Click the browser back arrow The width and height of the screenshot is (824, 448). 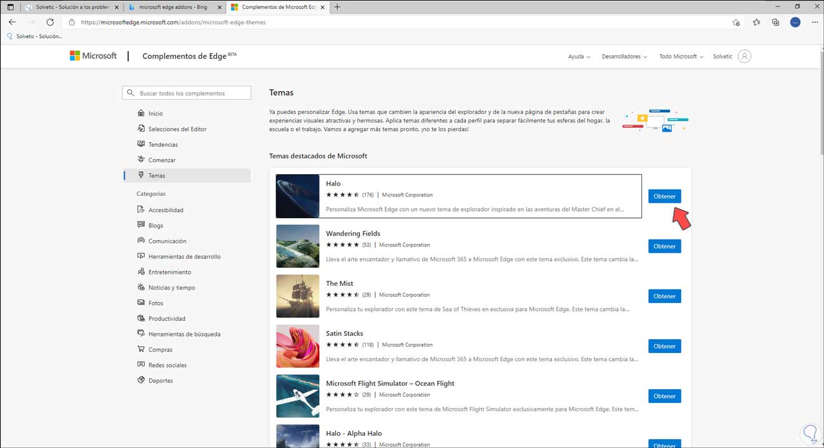[x=12, y=22]
